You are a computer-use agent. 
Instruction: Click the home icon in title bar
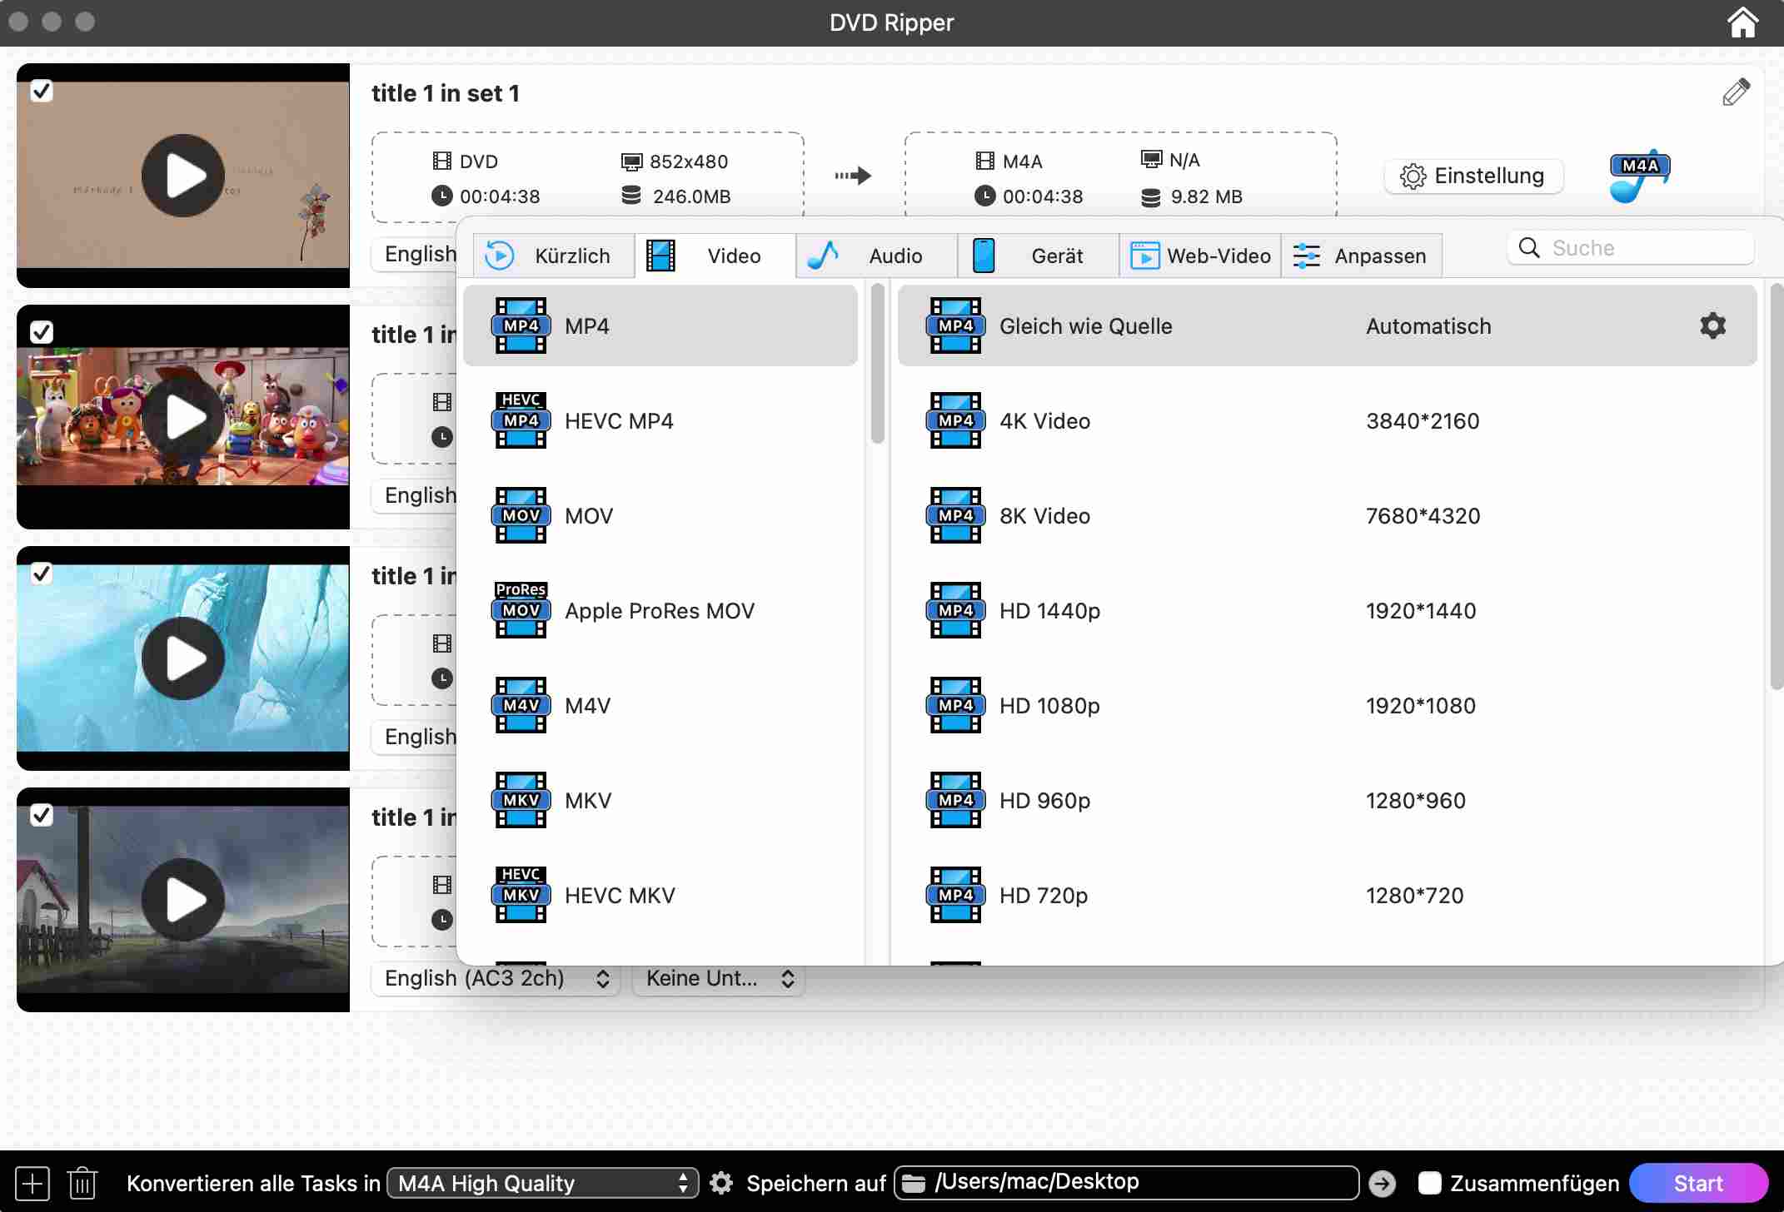(x=1742, y=22)
